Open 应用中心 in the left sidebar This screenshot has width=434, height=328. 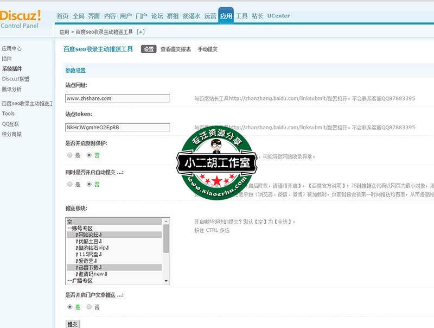coord(11,48)
